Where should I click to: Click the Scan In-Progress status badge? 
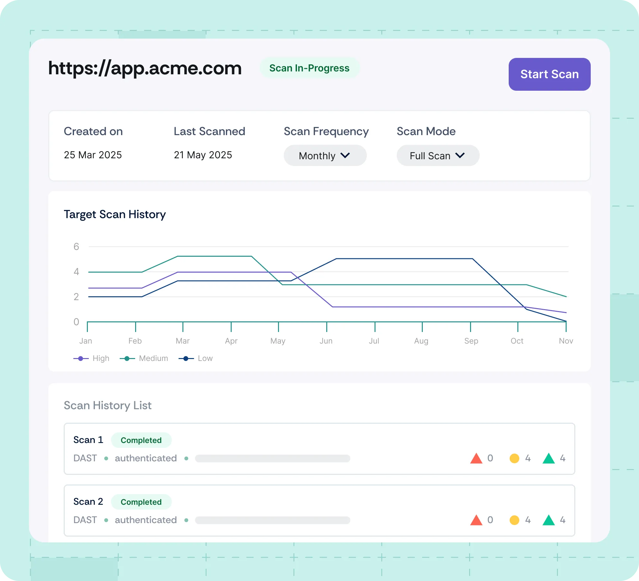point(309,68)
